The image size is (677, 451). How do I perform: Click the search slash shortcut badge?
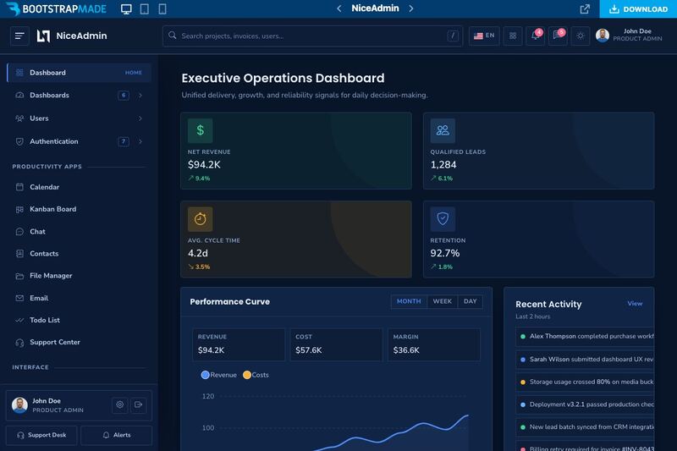click(453, 36)
